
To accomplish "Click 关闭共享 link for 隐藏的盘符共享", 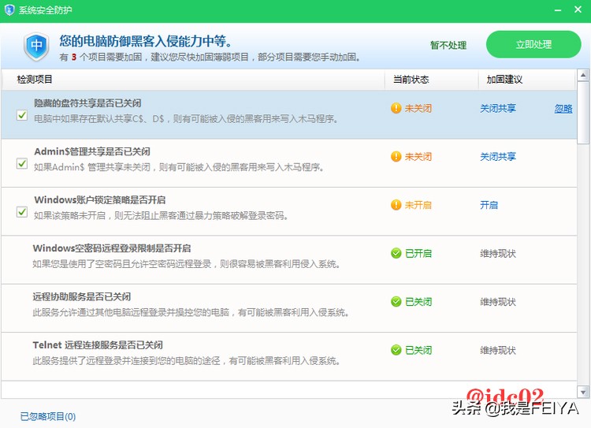I will point(497,109).
